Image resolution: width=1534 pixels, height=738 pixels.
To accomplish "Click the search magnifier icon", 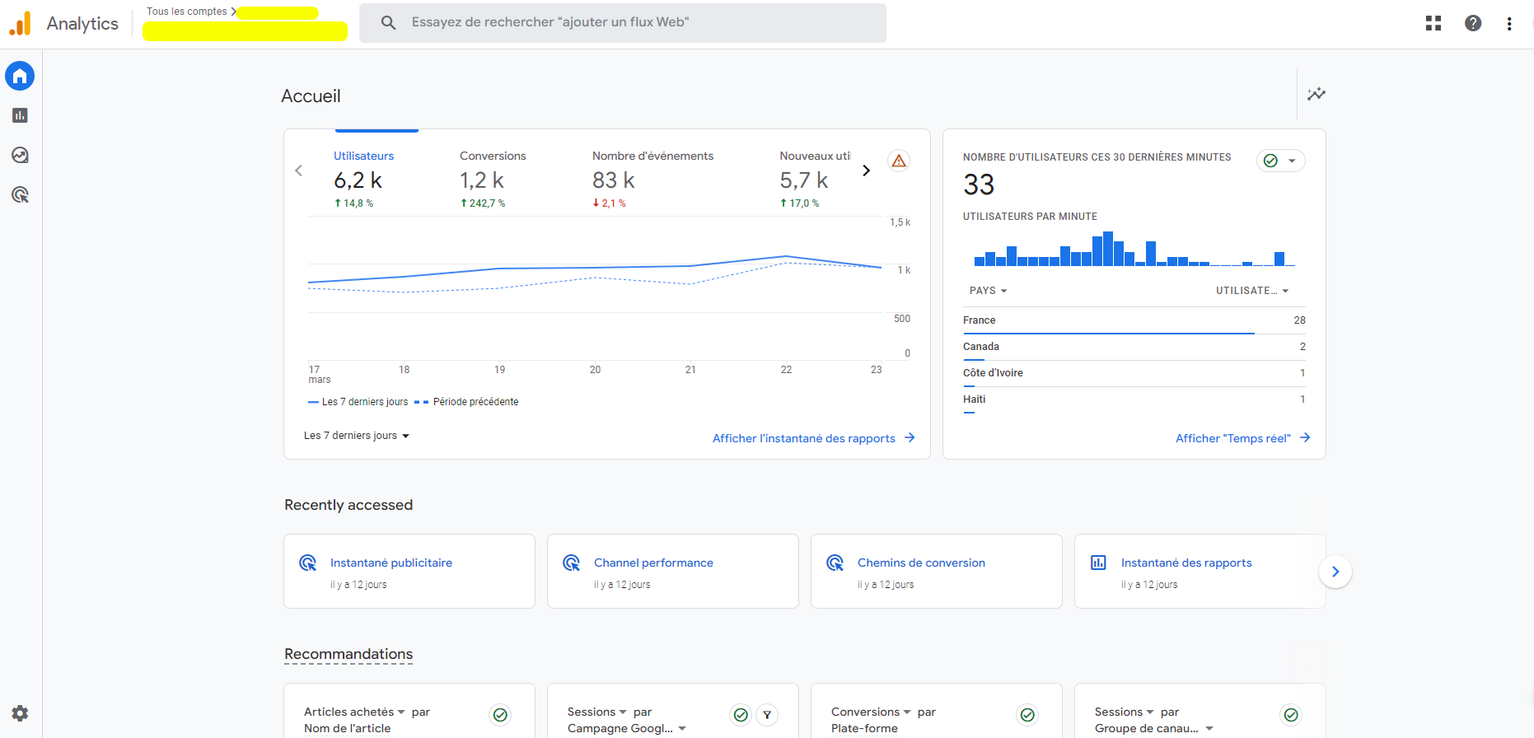I will (x=388, y=22).
